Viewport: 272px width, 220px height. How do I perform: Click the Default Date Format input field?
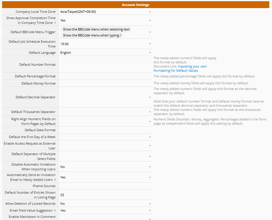pos(105,130)
